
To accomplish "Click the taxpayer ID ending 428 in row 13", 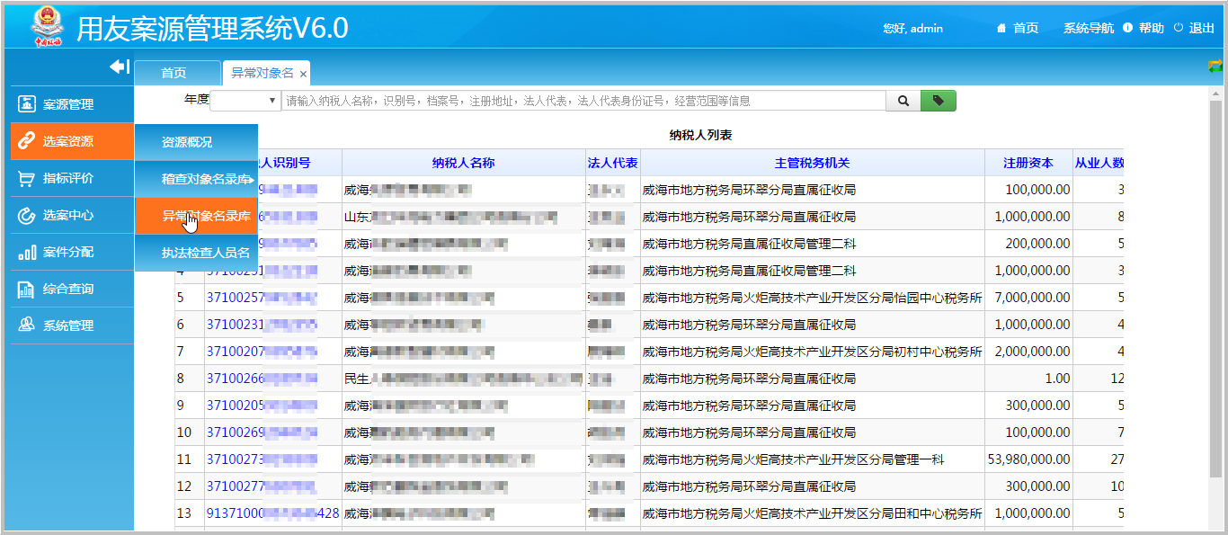I will [273, 513].
